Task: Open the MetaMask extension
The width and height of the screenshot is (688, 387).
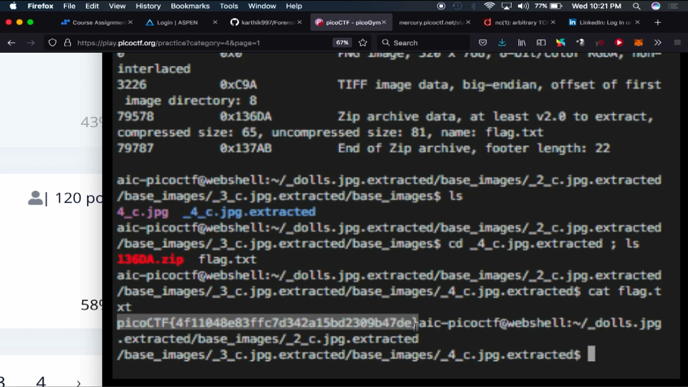Action: (x=638, y=43)
